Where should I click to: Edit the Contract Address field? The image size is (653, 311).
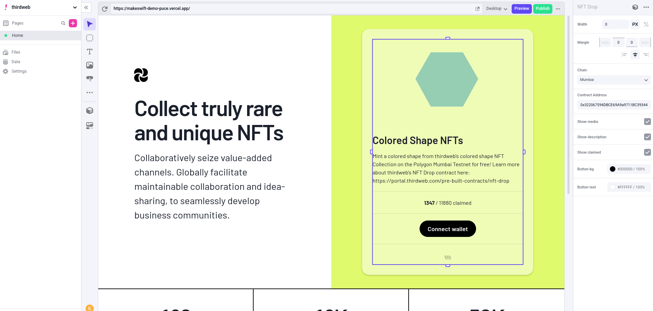tap(614, 105)
